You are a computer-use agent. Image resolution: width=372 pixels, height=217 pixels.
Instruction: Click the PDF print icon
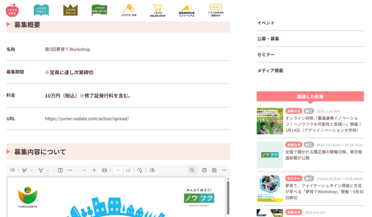click(x=204, y=170)
